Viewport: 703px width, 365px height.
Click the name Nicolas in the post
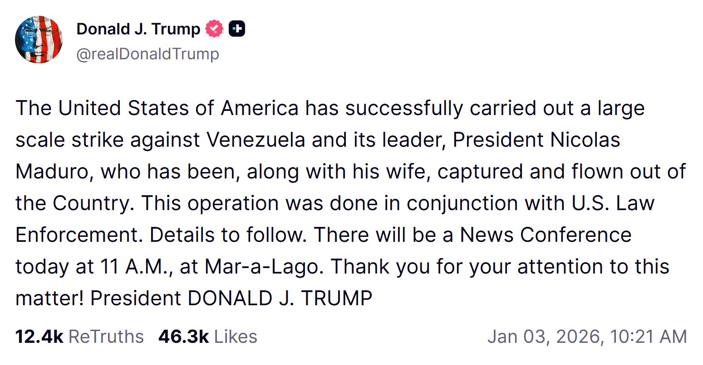tap(585, 140)
